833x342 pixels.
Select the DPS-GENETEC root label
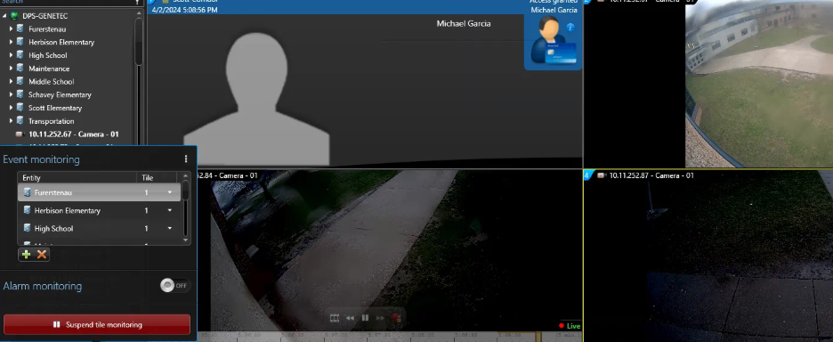(x=45, y=16)
